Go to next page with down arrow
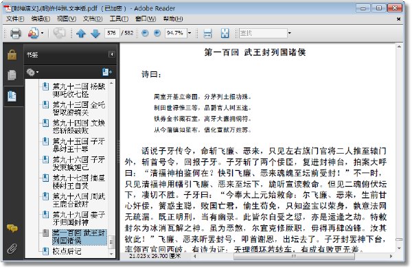 tap(95, 33)
